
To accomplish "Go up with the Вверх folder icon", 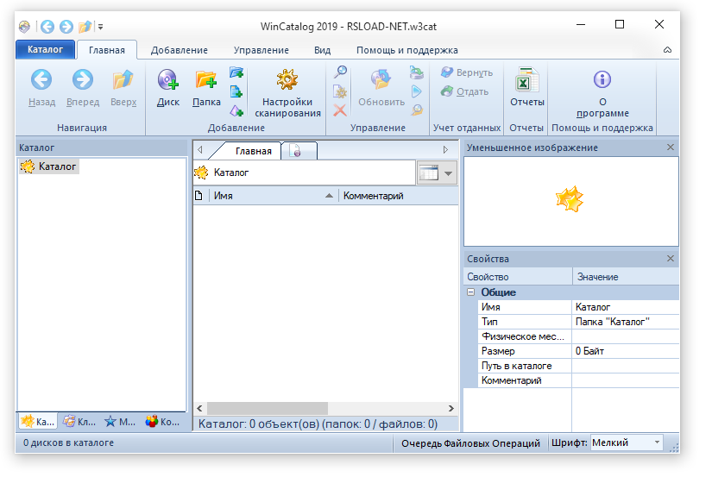I will pyautogui.click(x=123, y=80).
